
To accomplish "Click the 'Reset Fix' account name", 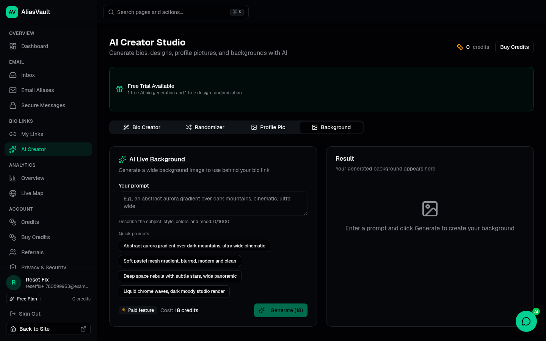I will coord(37,280).
